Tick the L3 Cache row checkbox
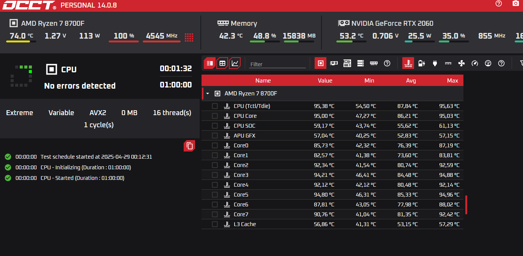The height and width of the screenshot is (256, 523). [x=215, y=224]
